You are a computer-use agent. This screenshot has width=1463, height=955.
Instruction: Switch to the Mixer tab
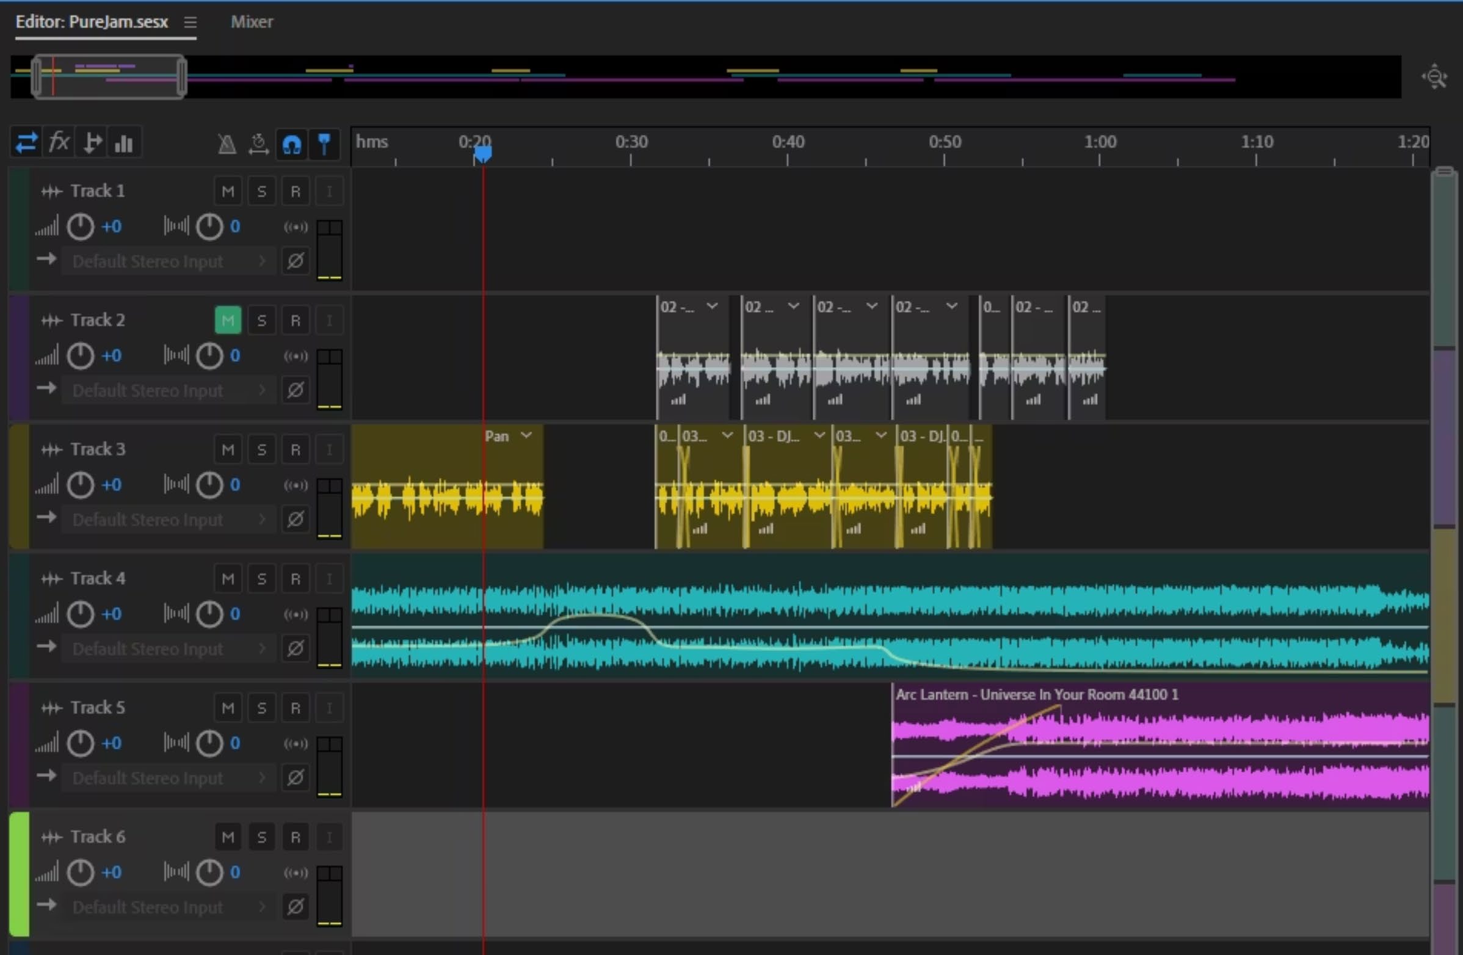252,22
